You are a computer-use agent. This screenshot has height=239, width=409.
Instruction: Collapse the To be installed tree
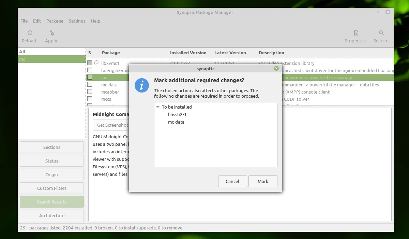[158, 107]
